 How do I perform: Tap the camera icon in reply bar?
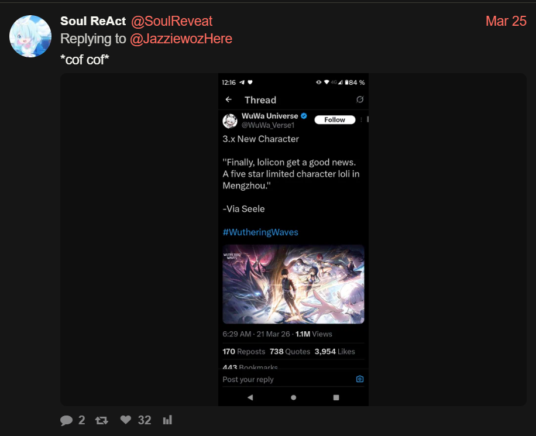coord(360,379)
